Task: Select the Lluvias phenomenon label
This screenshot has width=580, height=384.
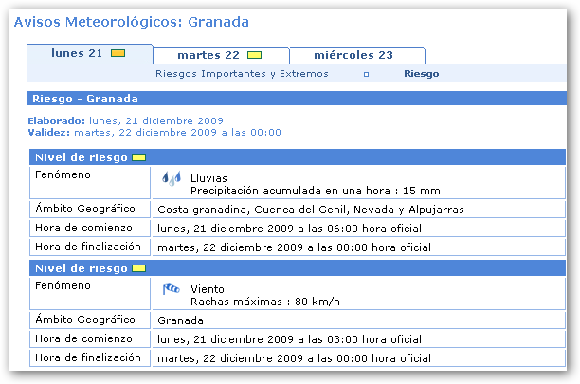Action: coord(208,177)
